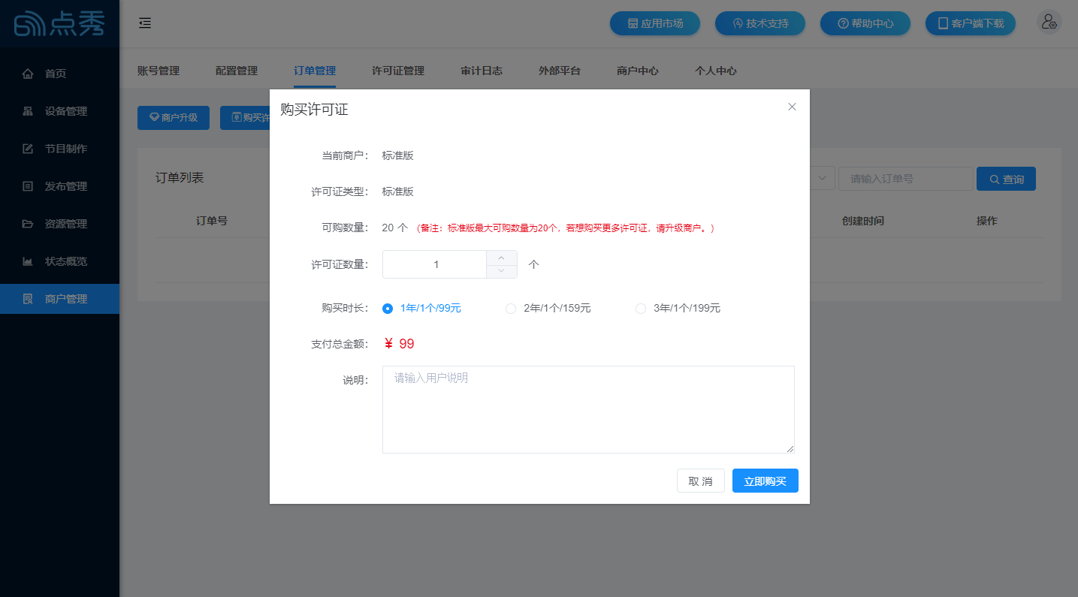Switch to the 外部平台 tab

pyautogui.click(x=560, y=71)
